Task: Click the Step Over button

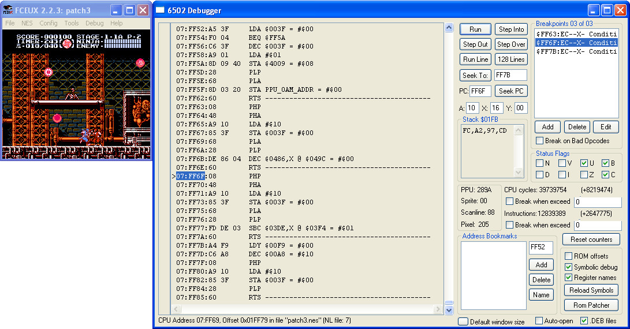Action: pyautogui.click(x=511, y=44)
